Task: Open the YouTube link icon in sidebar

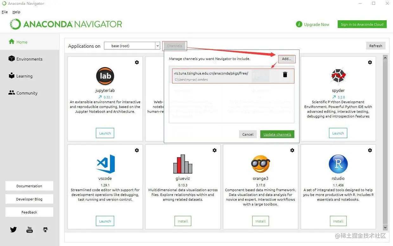Action: pos(29,230)
